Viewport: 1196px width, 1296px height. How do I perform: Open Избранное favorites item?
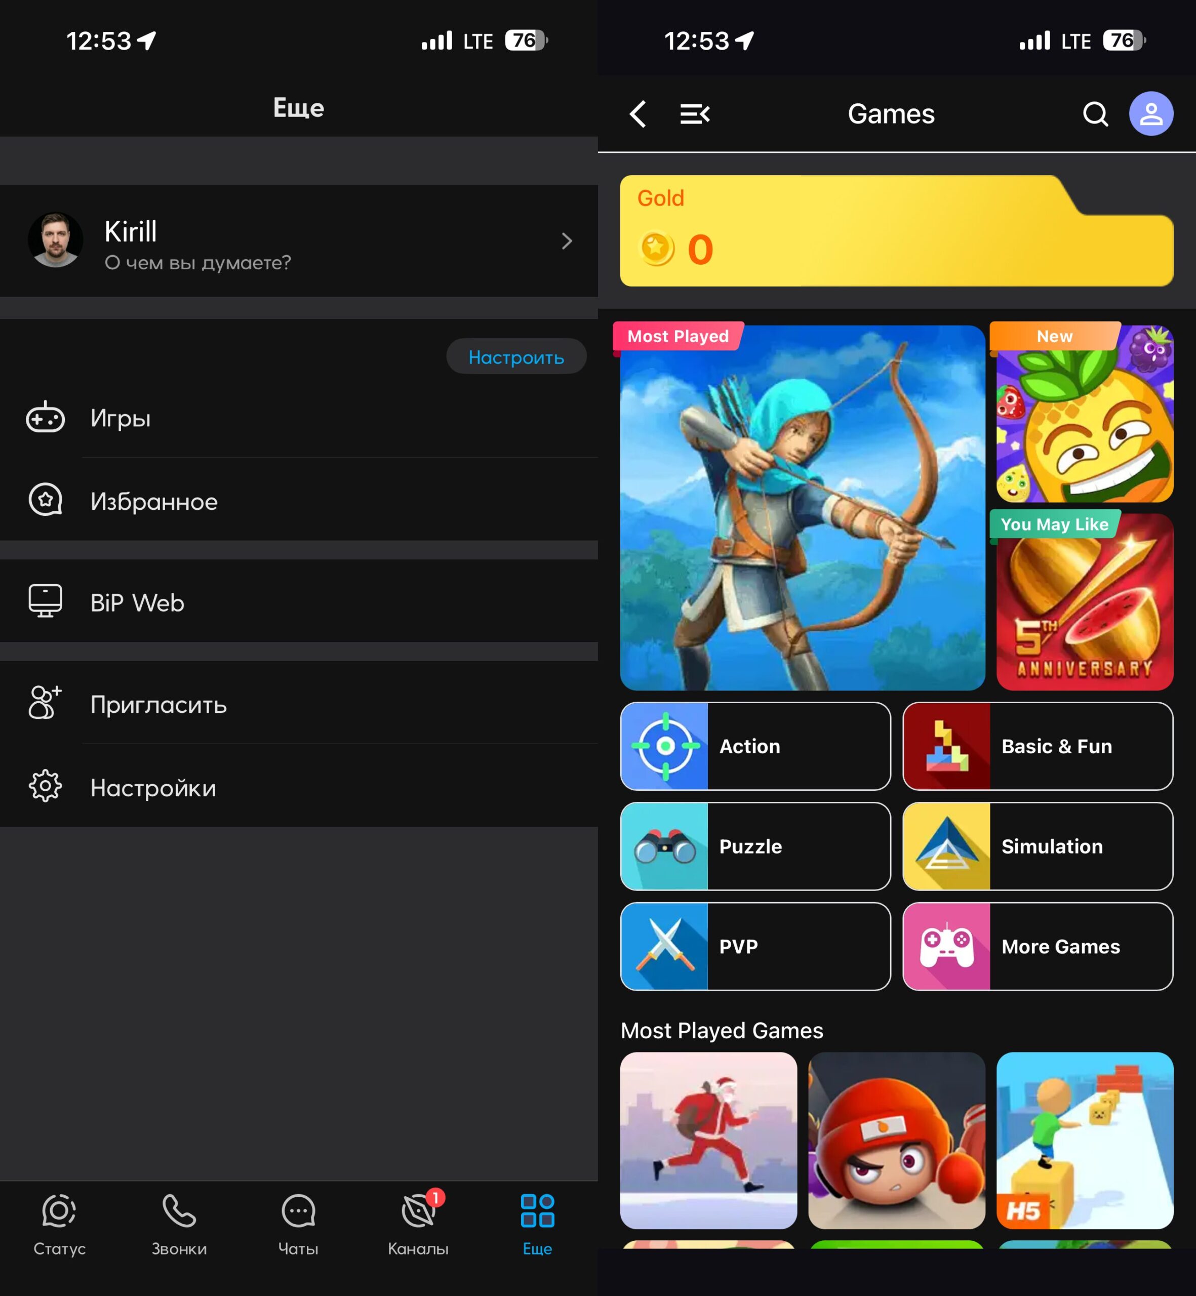[154, 501]
